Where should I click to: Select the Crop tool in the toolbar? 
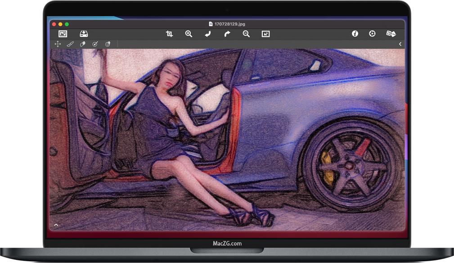(170, 34)
